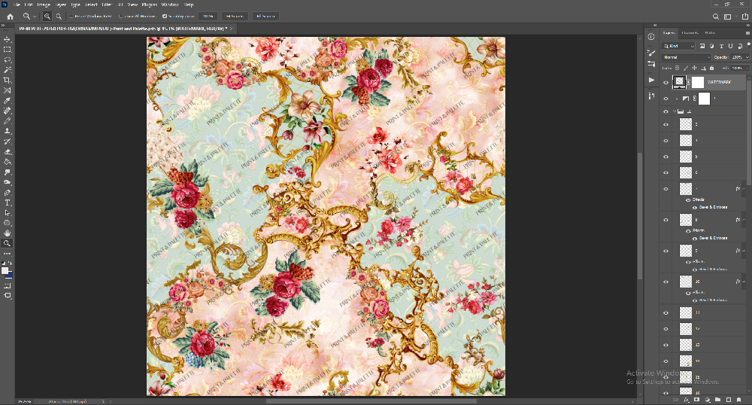Open the Window menu
The image size is (752, 405).
(x=170, y=5)
